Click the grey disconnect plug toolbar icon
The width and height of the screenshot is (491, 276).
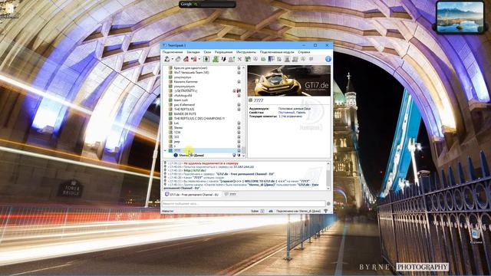[x=178, y=59]
